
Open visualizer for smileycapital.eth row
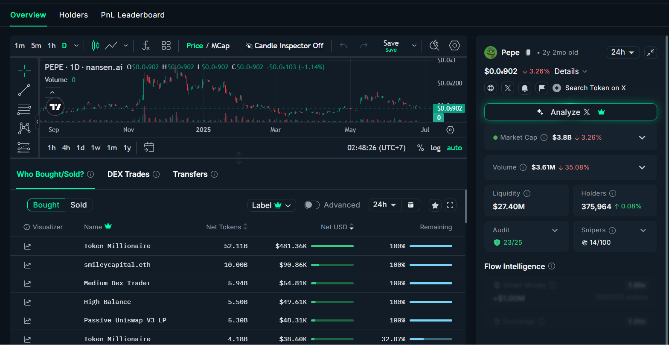click(27, 265)
